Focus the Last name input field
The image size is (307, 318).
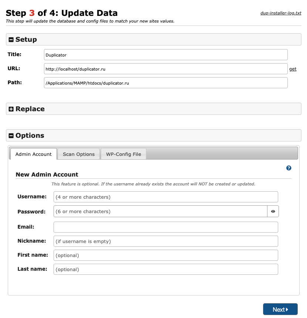tap(166, 269)
